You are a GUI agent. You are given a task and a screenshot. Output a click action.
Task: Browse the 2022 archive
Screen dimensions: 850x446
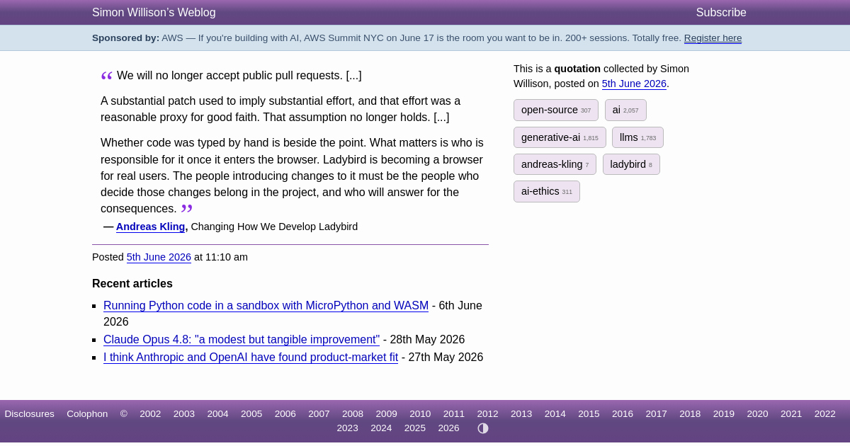825,414
